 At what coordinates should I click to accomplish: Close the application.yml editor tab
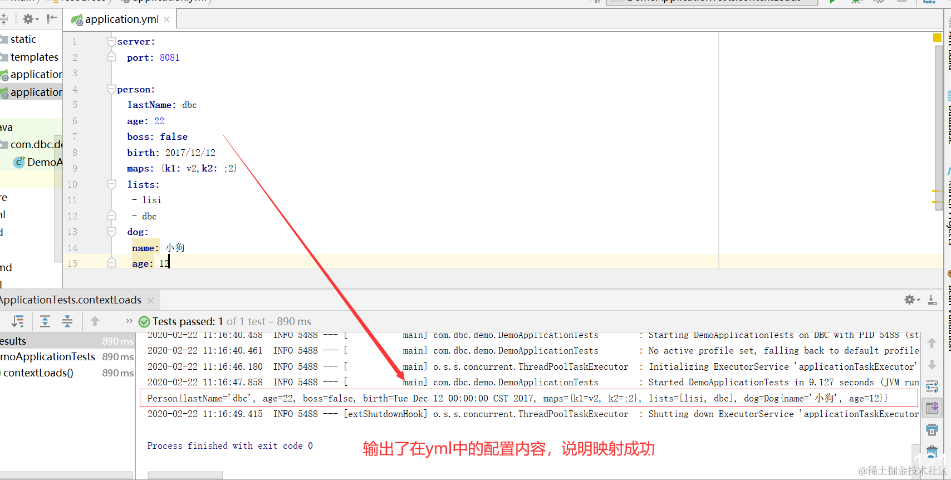click(x=166, y=19)
